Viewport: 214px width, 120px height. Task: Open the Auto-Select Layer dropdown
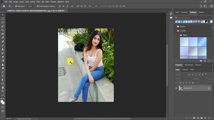coord(30,6)
